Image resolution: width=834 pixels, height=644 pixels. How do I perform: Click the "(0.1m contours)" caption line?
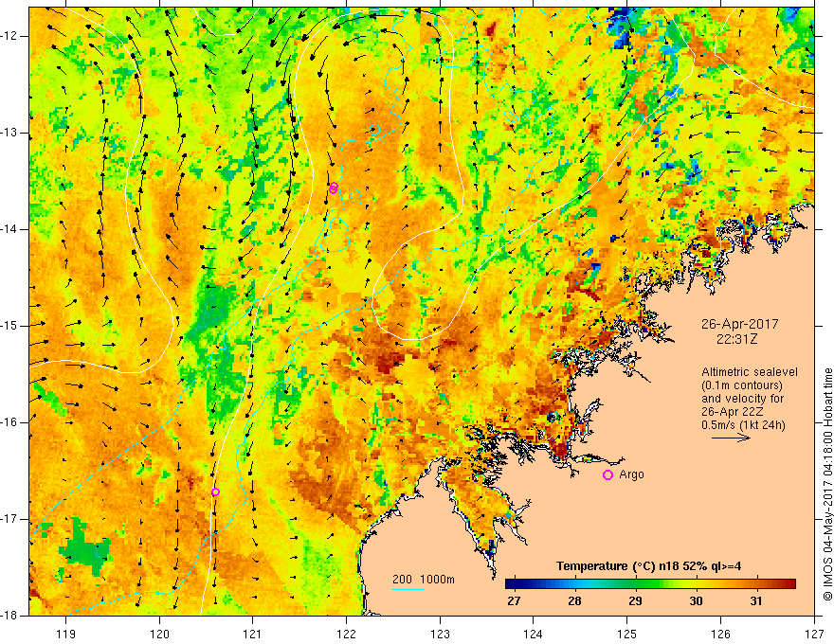[742, 385]
